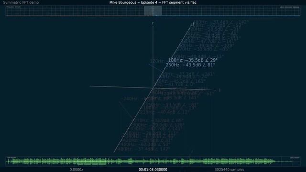Viewport: 306px width, 172px height.
Task: Click the 'r' real axis label
Action: click(x=153, y=23)
